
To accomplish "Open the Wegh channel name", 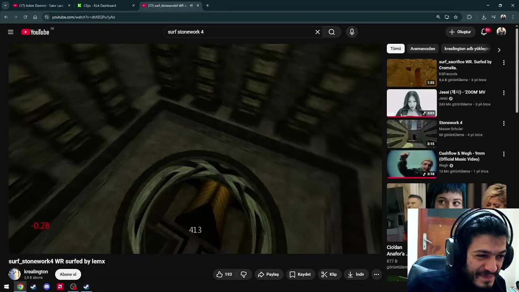I will point(444,165).
